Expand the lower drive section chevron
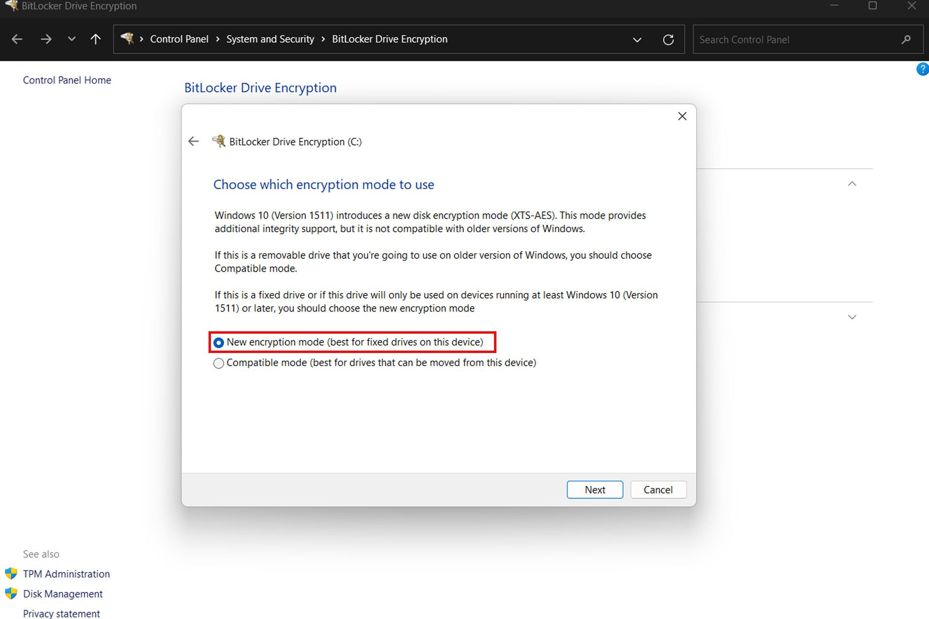 click(852, 317)
